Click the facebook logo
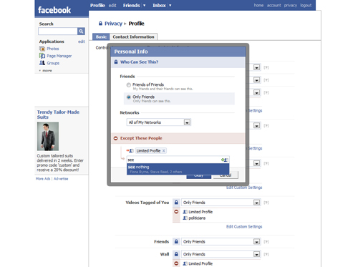The height and width of the screenshot is (267, 358). pyautogui.click(x=54, y=10)
